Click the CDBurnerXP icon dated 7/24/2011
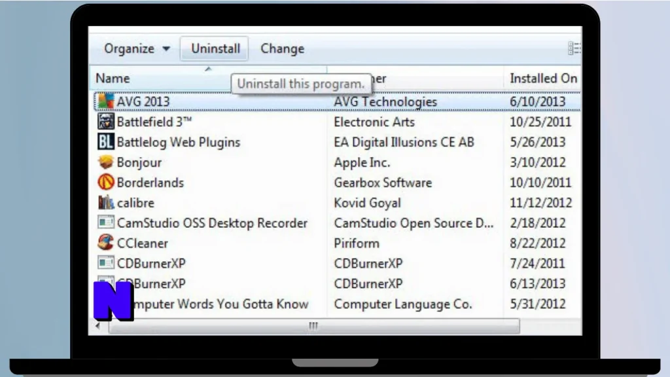The width and height of the screenshot is (670, 377). point(105,263)
